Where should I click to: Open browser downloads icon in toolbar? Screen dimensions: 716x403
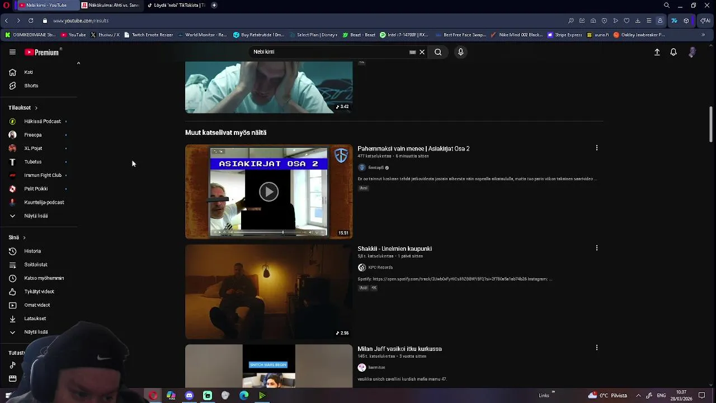coord(638,21)
